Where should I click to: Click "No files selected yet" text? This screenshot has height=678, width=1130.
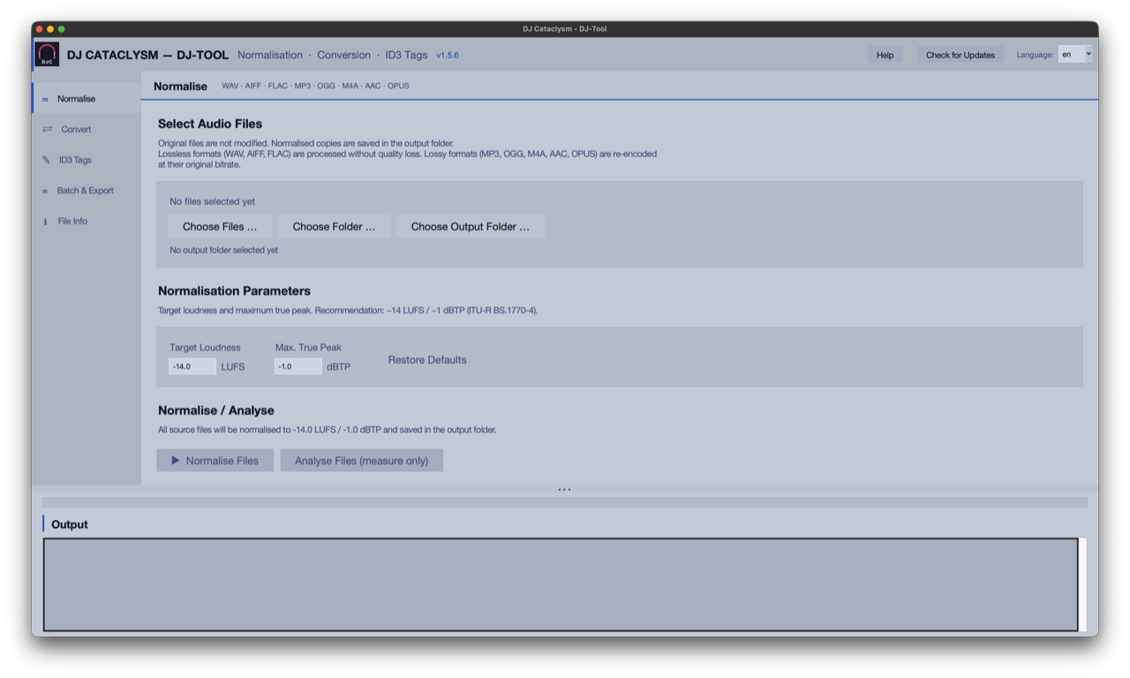(212, 202)
